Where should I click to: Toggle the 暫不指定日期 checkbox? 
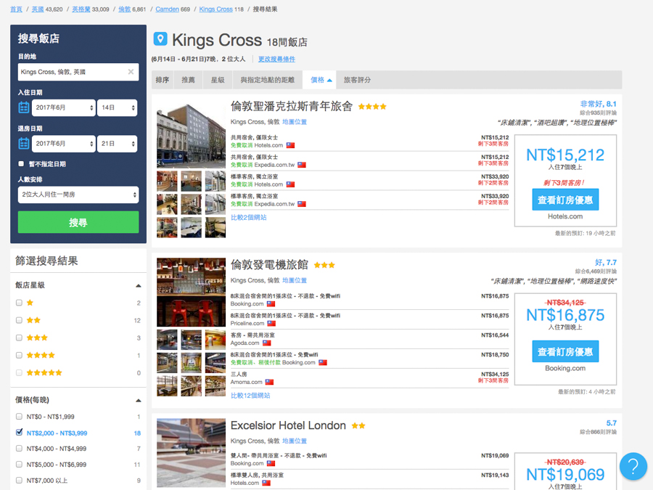[x=21, y=164]
